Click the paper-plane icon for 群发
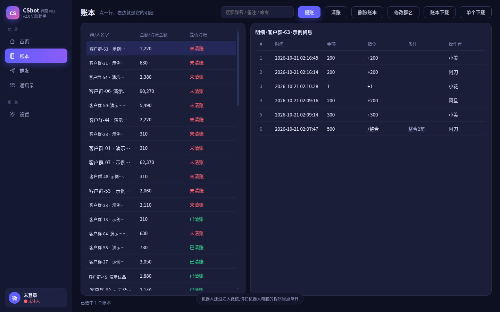The height and width of the screenshot is (312, 500). tap(12, 71)
